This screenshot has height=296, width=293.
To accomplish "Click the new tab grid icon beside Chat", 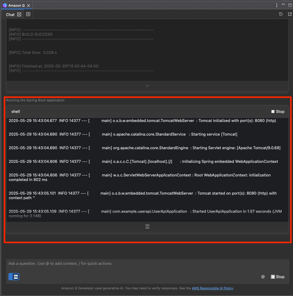I will [28, 14].
